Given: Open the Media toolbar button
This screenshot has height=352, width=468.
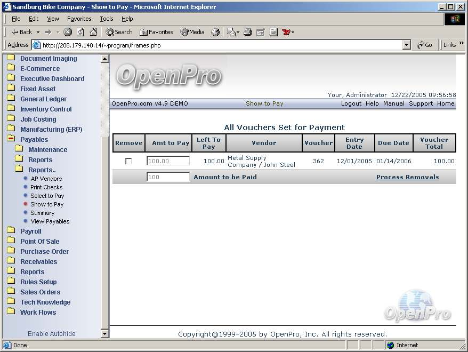Looking at the screenshot, I should pyautogui.click(x=192, y=32).
